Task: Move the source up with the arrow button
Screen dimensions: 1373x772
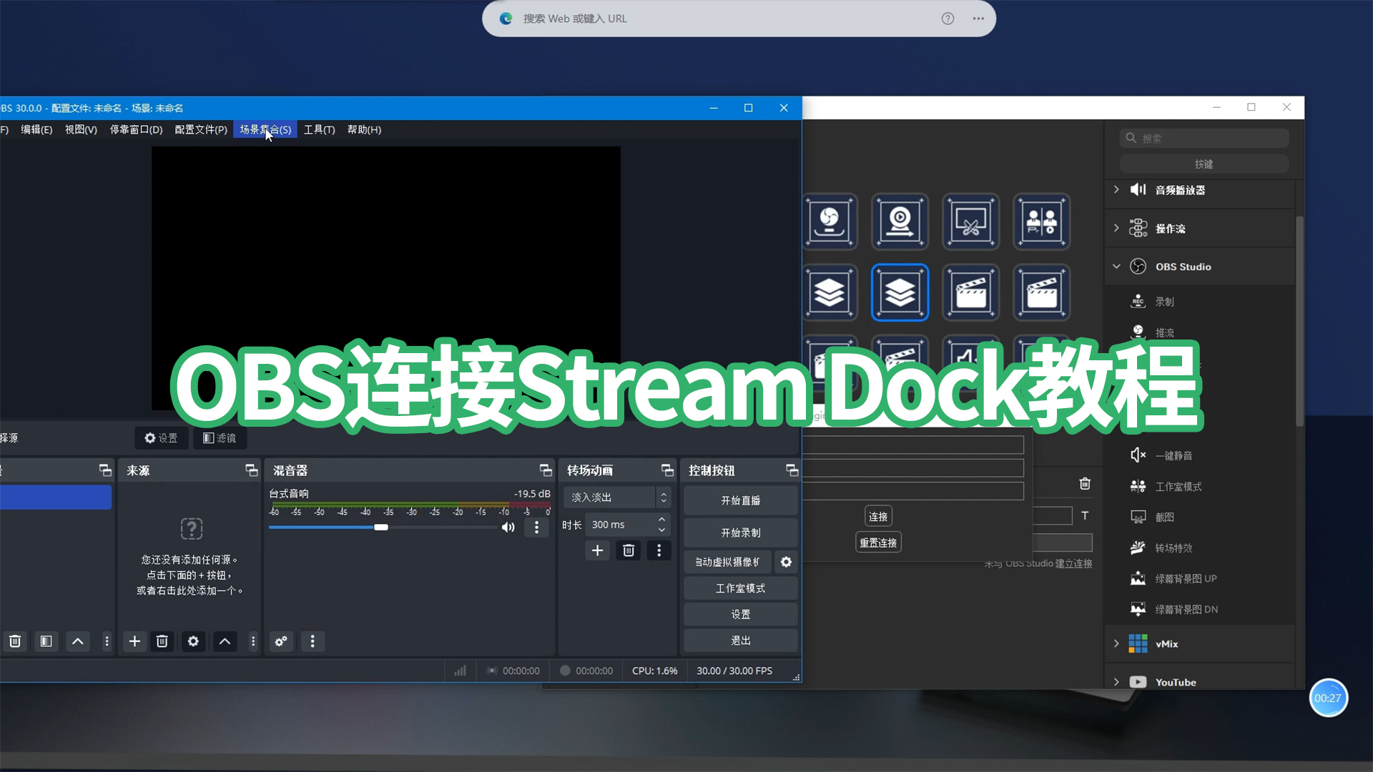Action: click(x=225, y=641)
